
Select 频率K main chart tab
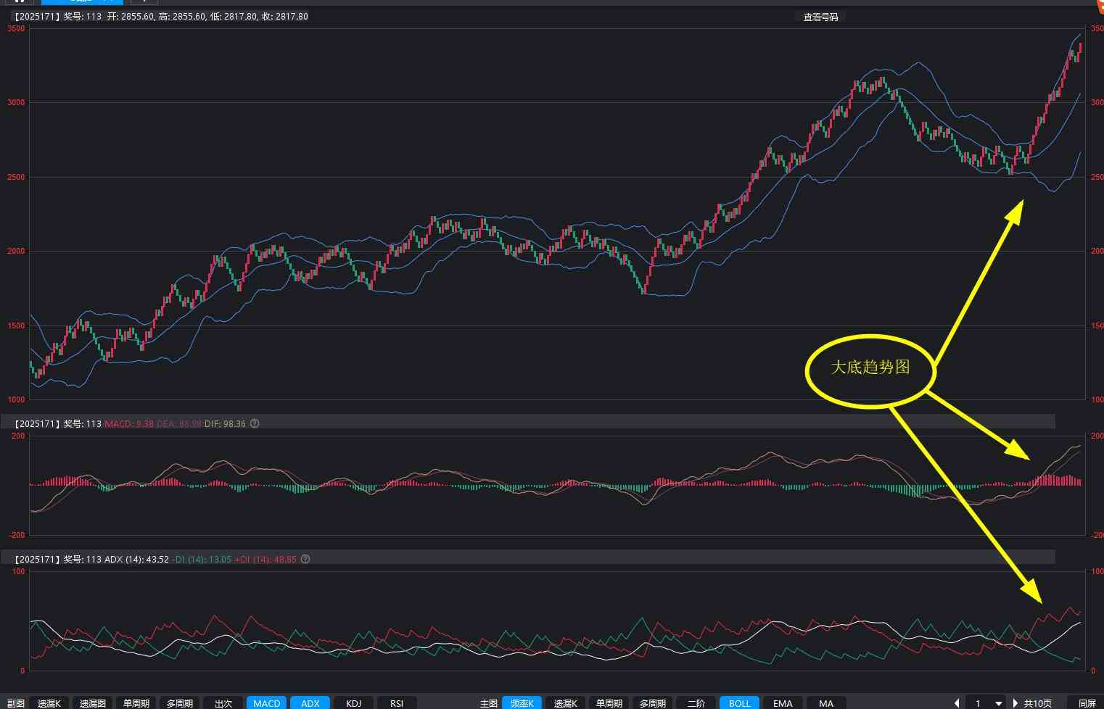[522, 702]
